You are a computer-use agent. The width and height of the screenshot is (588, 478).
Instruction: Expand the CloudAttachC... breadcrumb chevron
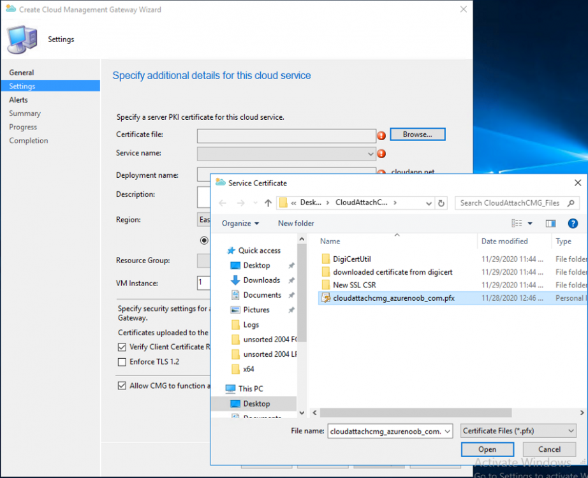pos(395,203)
